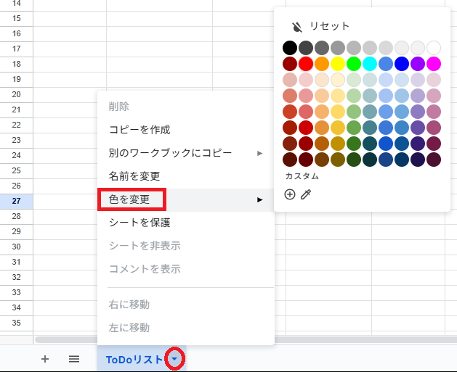Expand the 色を変更 submenu arrow
The height and width of the screenshot is (372, 457).
[x=260, y=199]
